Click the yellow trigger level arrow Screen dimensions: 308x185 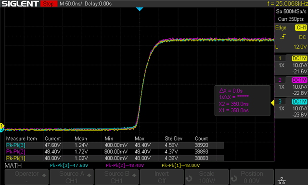[272, 103]
